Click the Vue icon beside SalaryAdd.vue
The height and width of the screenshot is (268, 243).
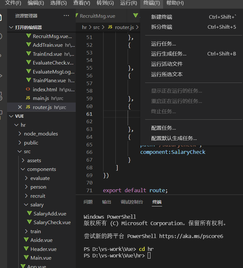(29, 213)
